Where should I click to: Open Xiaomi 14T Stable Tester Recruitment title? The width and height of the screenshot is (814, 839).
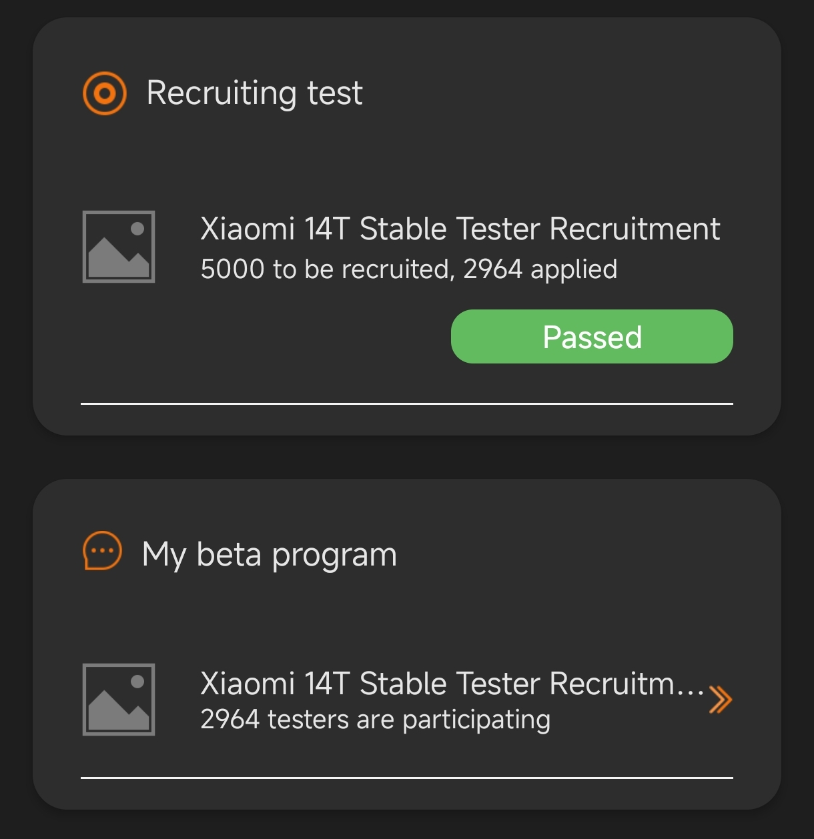tap(460, 229)
